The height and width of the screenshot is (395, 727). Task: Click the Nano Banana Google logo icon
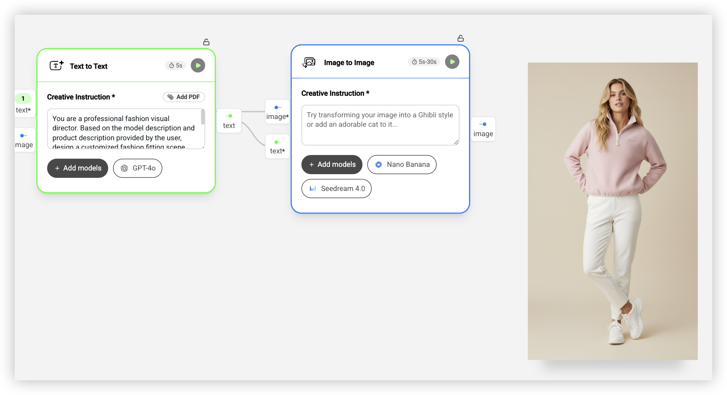(x=379, y=164)
